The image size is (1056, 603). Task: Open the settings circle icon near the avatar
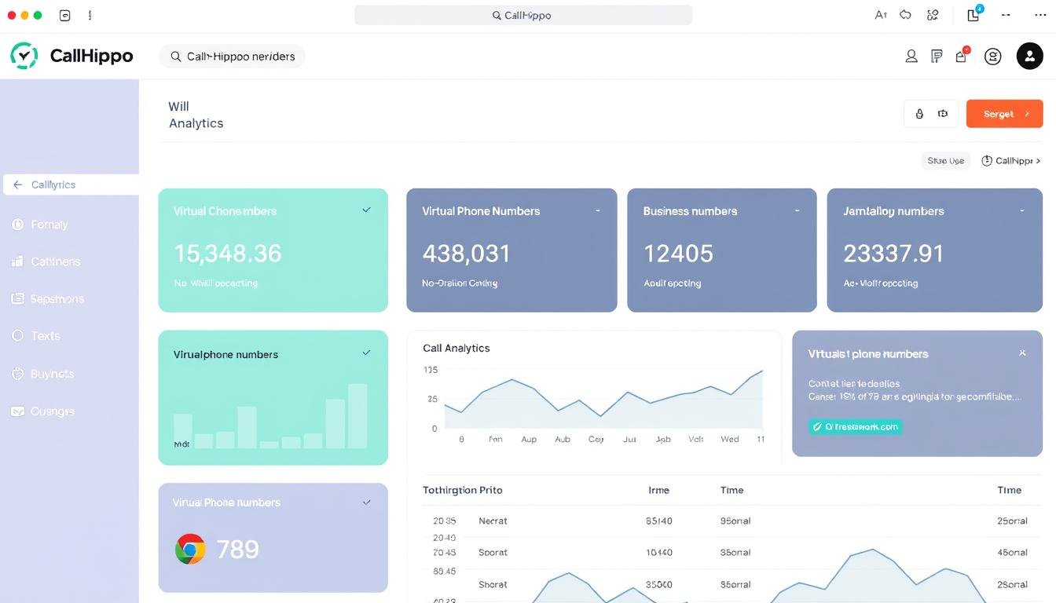pos(992,56)
